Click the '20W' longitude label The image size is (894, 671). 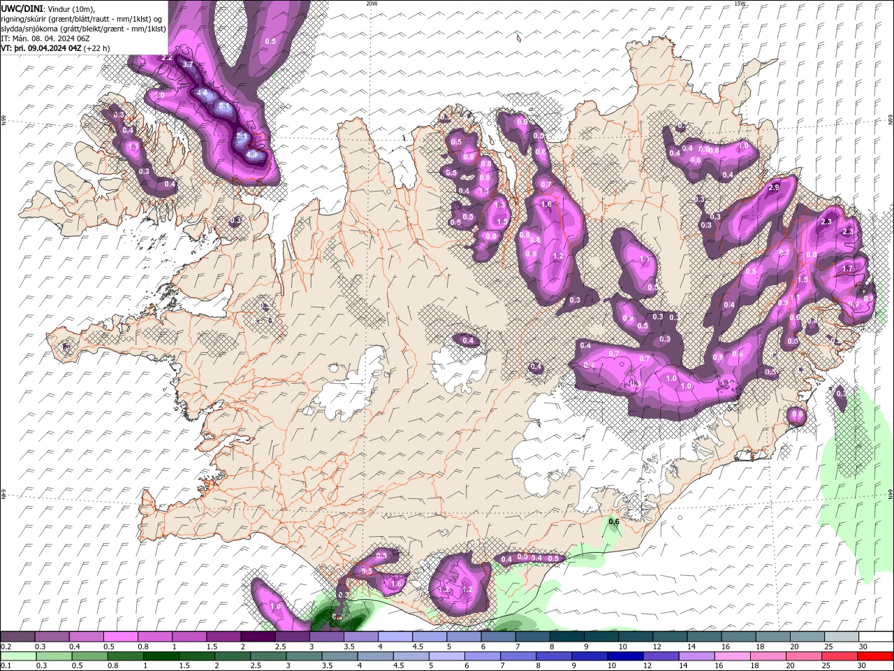coord(372,3)
